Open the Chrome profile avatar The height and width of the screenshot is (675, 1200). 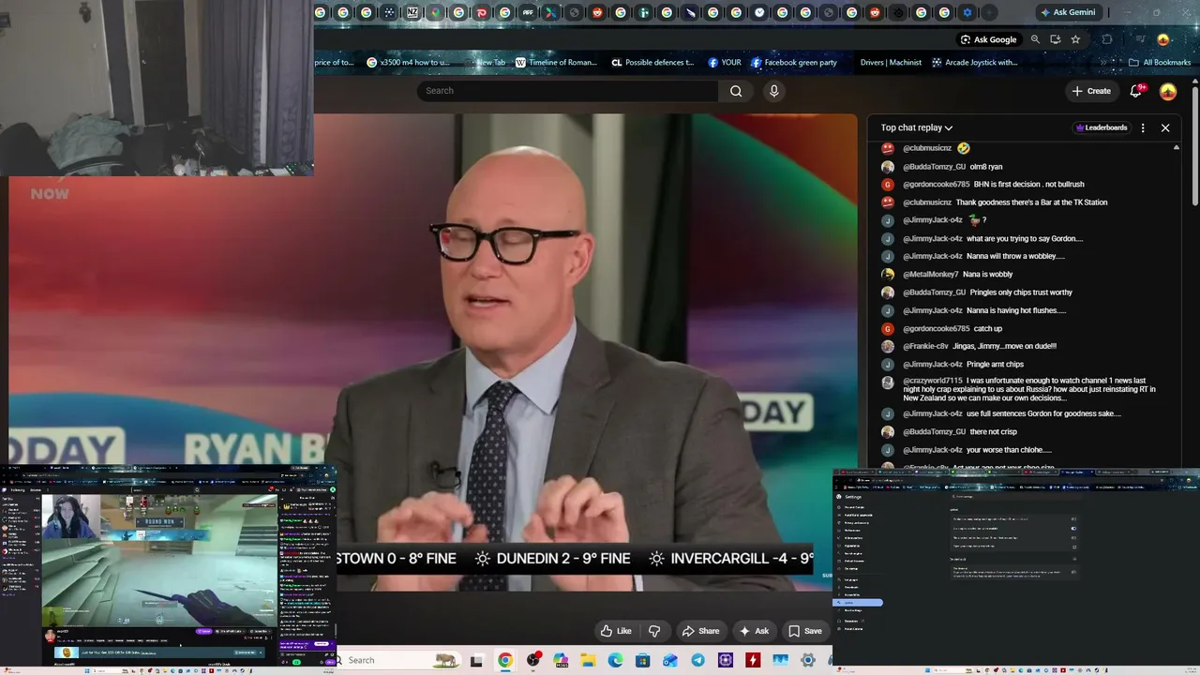click(x=1163, y=39)
